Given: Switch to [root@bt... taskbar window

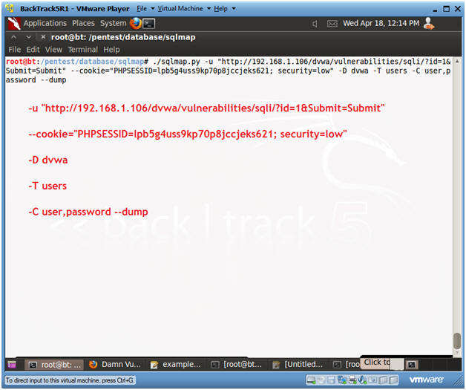Looking at the screenshot, I should point(237,365).
